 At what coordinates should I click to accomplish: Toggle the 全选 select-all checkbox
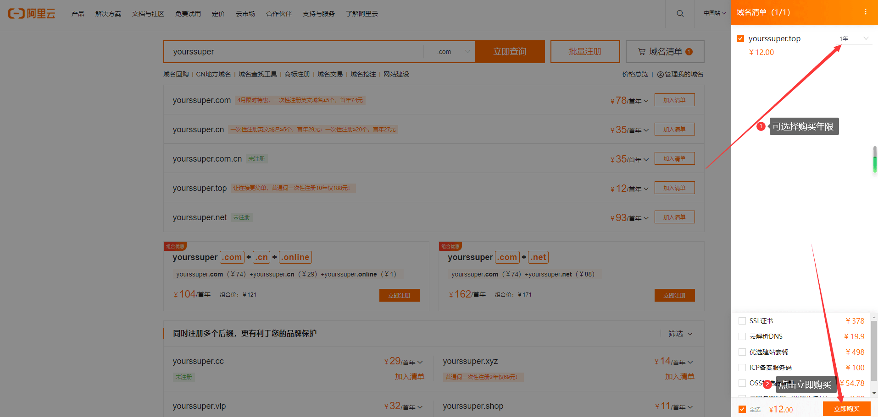pos(742,409)
